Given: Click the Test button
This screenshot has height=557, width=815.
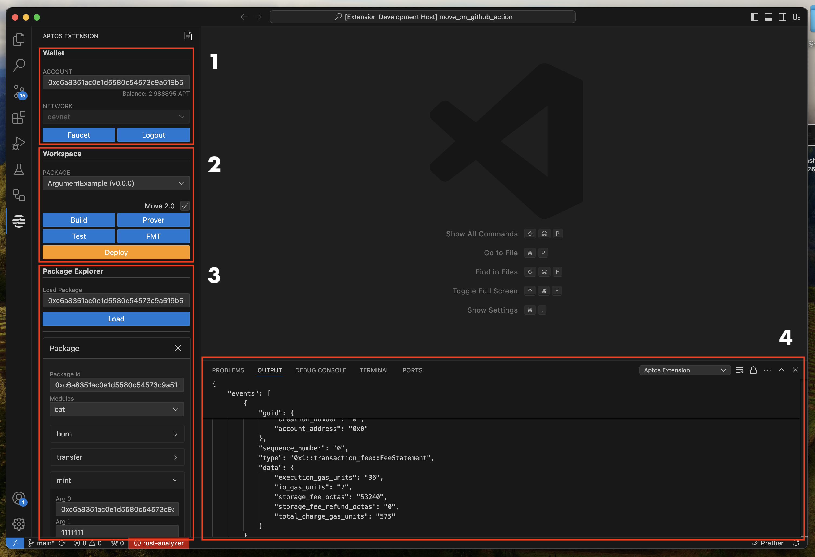Looking at the screenshot, I should pyautogui.click(x=79, y=236).
